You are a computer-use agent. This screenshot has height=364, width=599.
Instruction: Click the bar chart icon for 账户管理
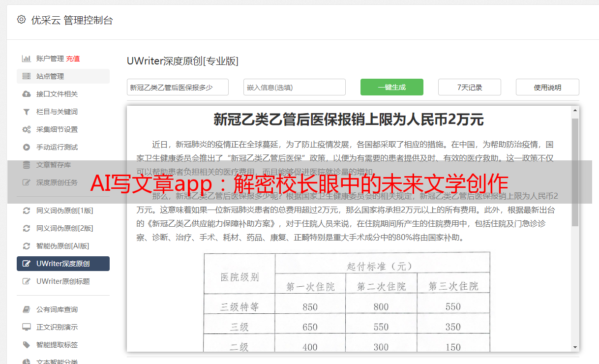[26, 59]
